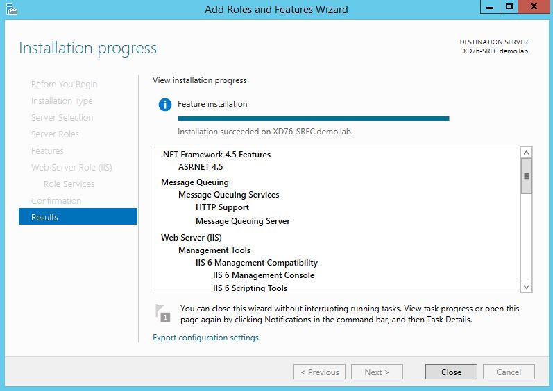Select Message Queuing Server entry
Screen dimensions: 553x391
pyautogui.click(x=242, y=221)
